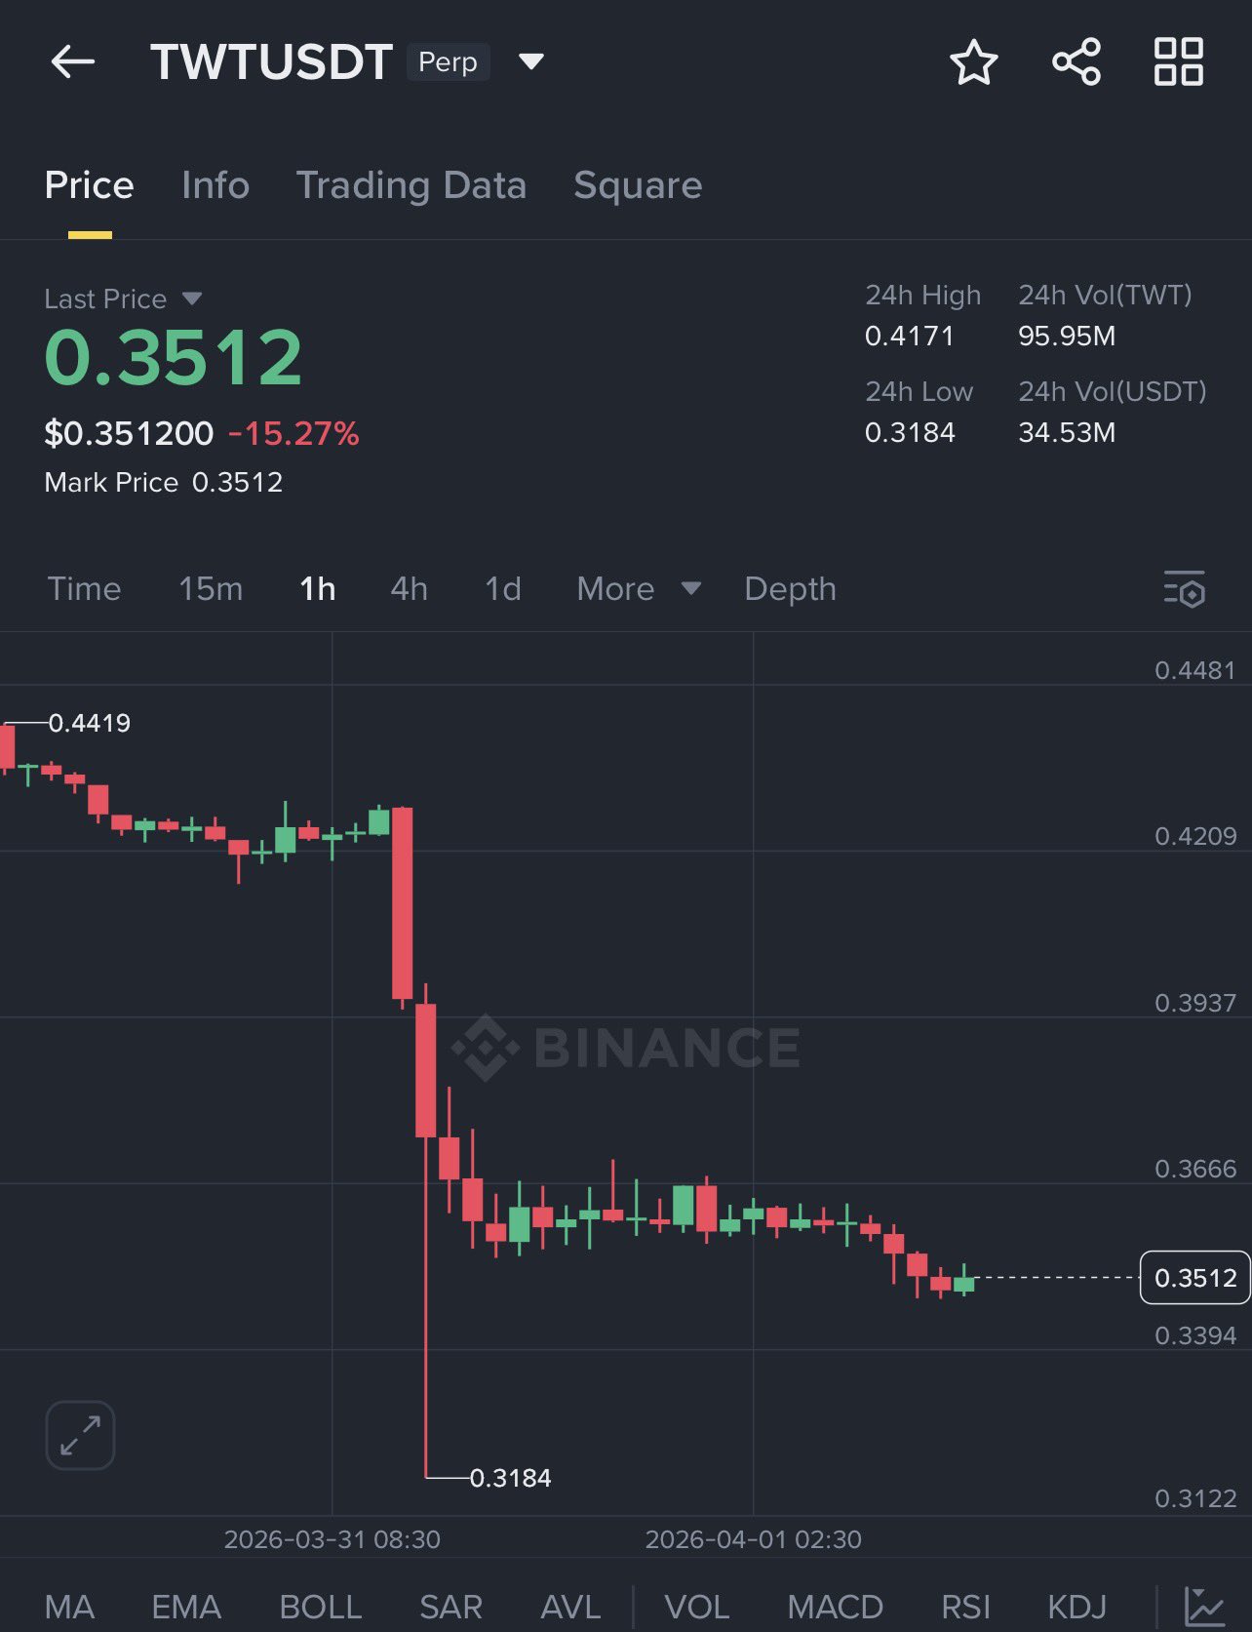The width and height of the screenshot is (1252, 1632).
Task: Open the indicator chart icon
Action: click(x=1204, y=1606)
